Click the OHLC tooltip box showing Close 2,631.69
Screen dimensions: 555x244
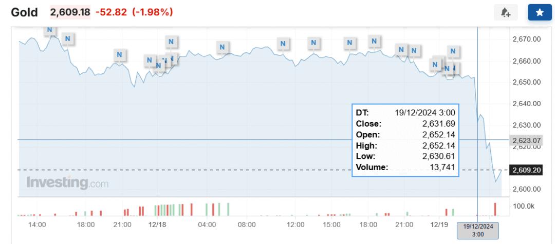click(405, 140)
